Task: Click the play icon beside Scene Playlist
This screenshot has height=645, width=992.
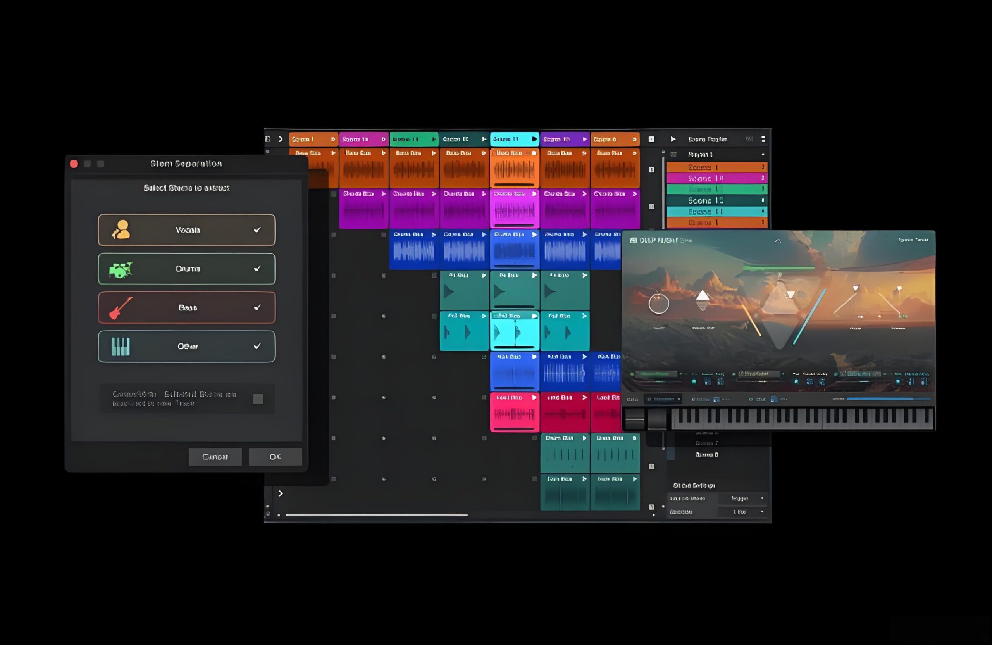Action: click(673, 139)
